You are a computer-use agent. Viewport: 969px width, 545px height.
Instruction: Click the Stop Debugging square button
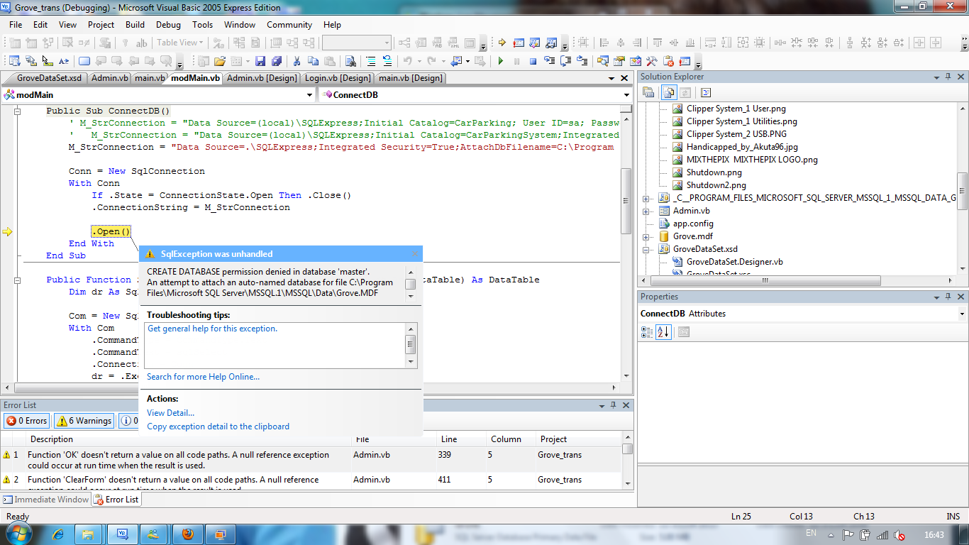tap(533, 61)
